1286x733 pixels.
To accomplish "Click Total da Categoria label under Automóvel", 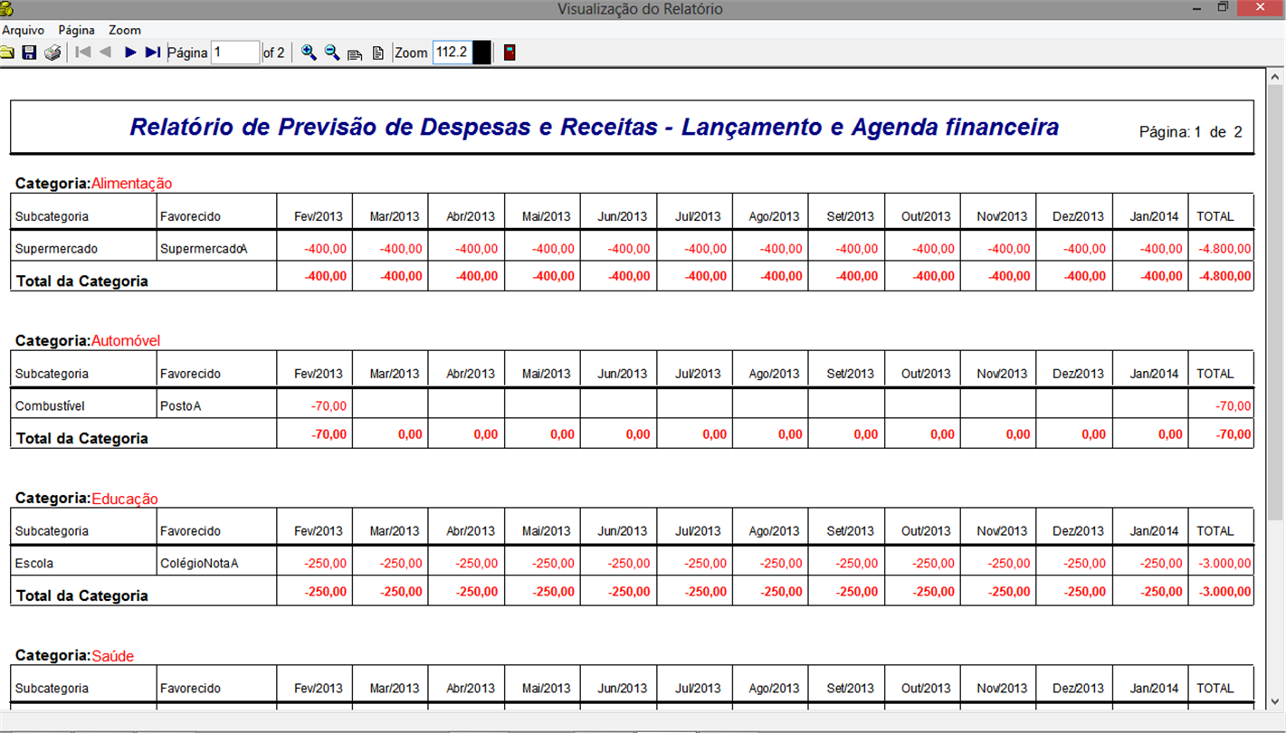I will [x=81, y=438].
